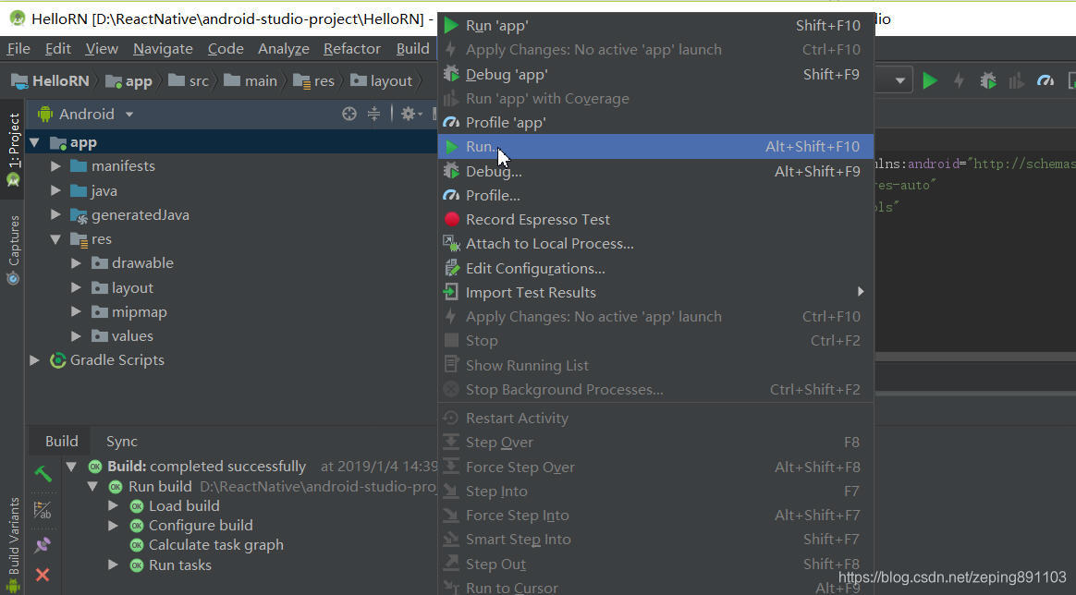Click the main breadcrumb
This screenshot has width=1076, height=595.
(251, 81)
